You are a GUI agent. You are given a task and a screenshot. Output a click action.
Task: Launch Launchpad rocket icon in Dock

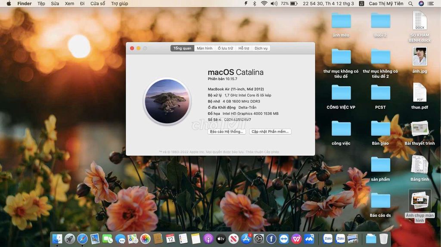coord(70,239)
